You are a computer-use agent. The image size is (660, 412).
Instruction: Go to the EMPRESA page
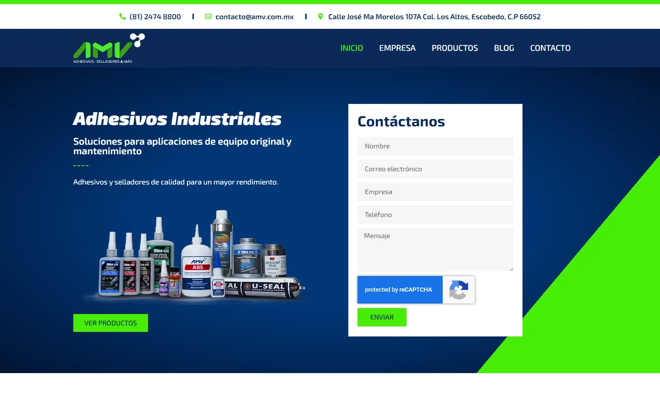pos(397,48)
